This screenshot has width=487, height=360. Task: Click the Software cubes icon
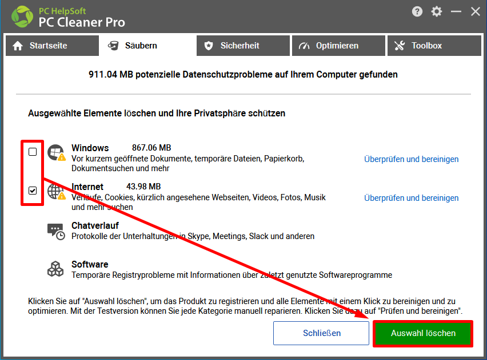click(55, 269)
